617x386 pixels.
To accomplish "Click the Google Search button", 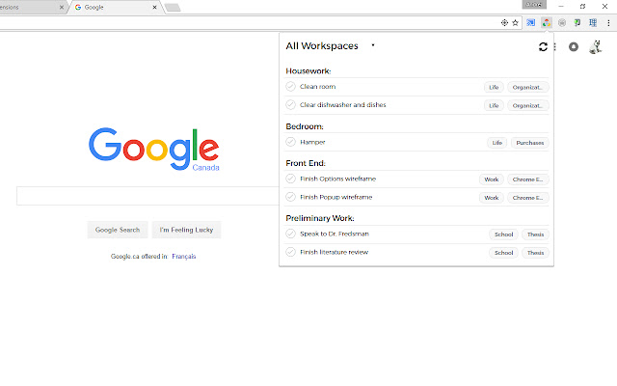I will coord(118,230).
